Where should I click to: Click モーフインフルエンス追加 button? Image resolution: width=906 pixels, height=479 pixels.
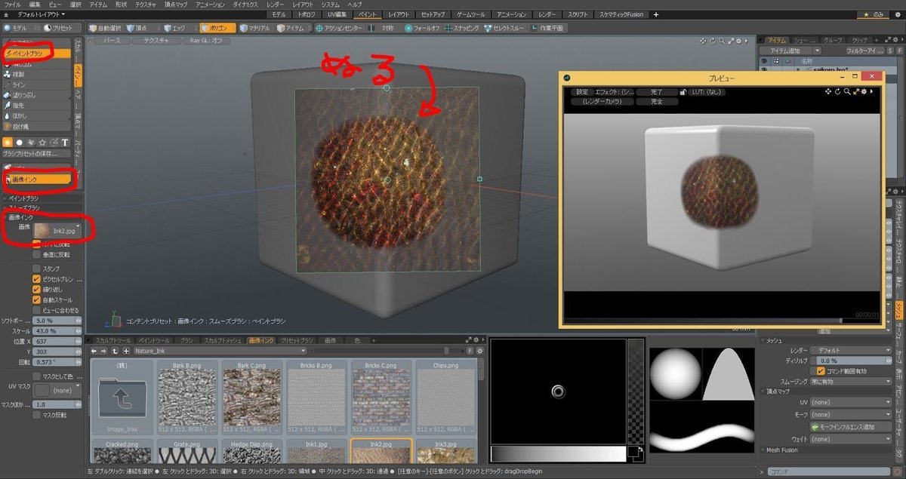tap(852, 427)
